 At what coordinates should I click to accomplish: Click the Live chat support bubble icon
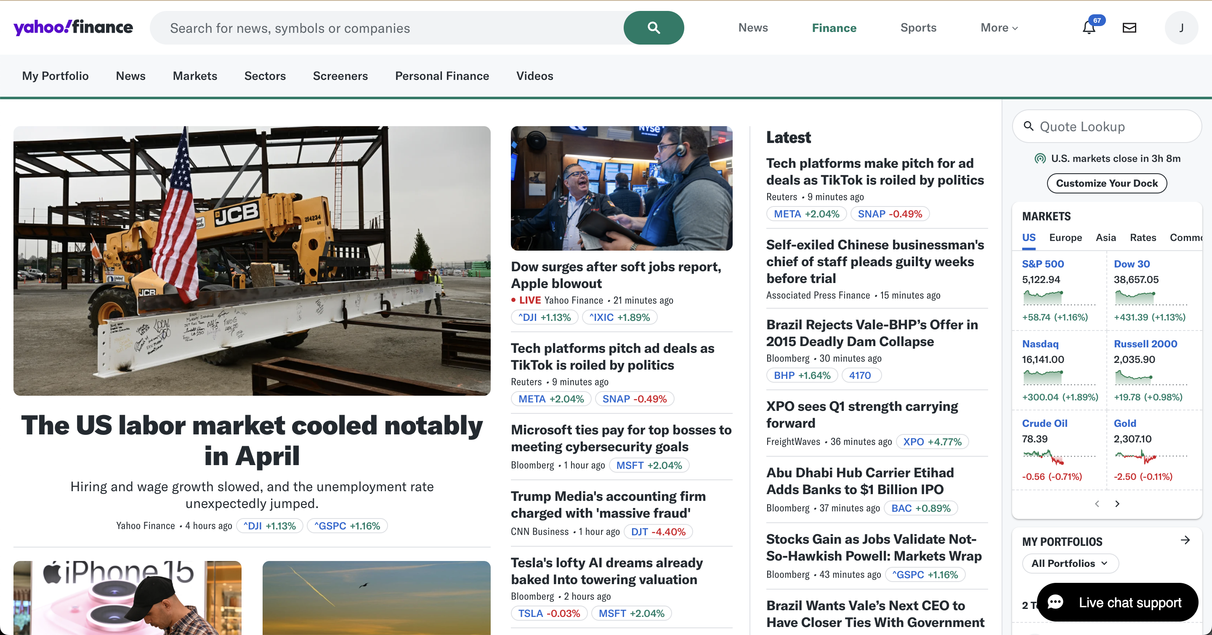pyautogui.click(x=1055, y=602)
